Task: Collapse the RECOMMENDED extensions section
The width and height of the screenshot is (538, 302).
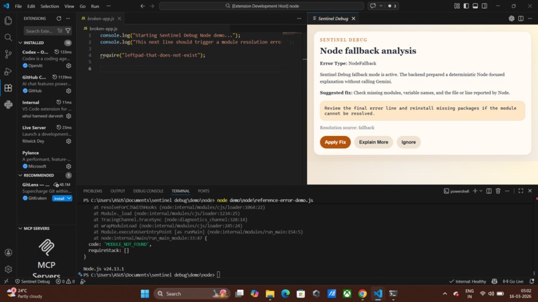Action: coord(20,175)
